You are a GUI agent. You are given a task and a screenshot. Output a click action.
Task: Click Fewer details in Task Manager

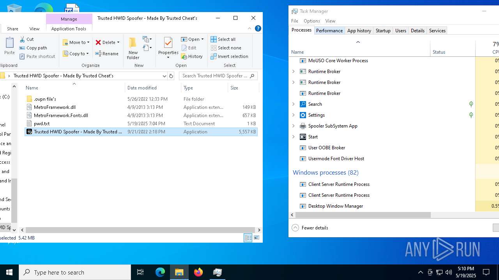click(x=310, y=228)
